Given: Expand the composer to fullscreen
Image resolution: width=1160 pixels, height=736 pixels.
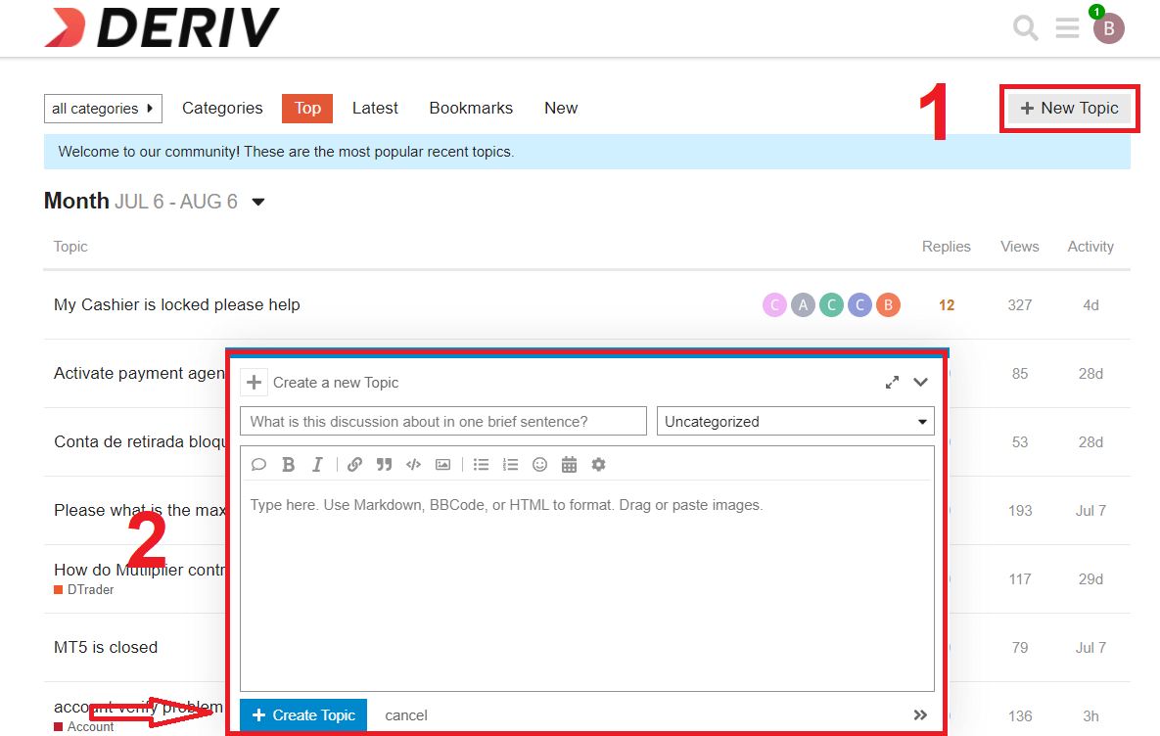Looking at the screenshot, I should click(x=892, y=383).
